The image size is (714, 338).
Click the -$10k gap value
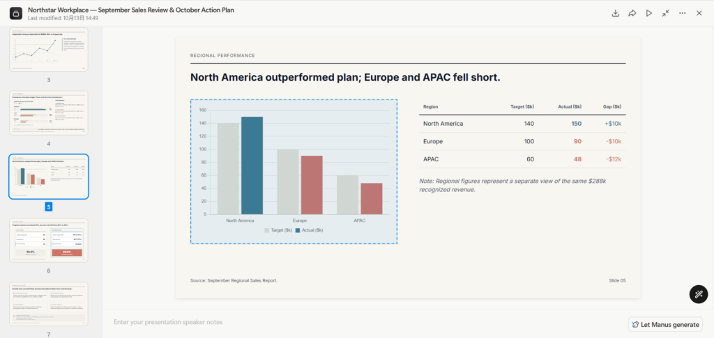click(614, 141)
